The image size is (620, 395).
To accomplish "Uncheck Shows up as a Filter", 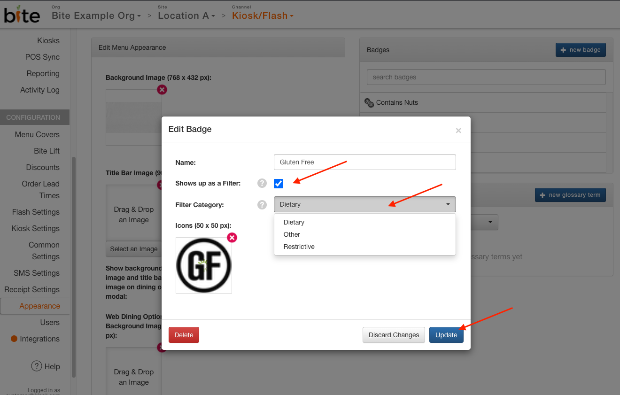I will tap(279, 184).
